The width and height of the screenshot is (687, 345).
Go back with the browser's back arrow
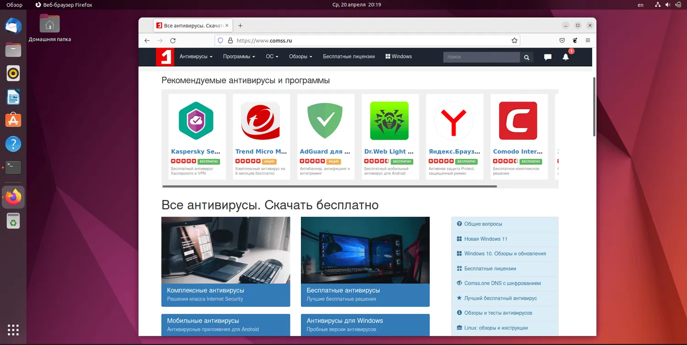147,41
